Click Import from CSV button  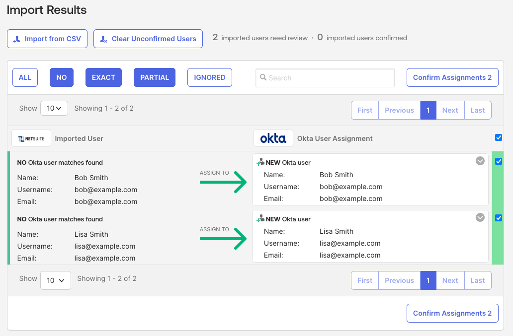click(47, 39)
